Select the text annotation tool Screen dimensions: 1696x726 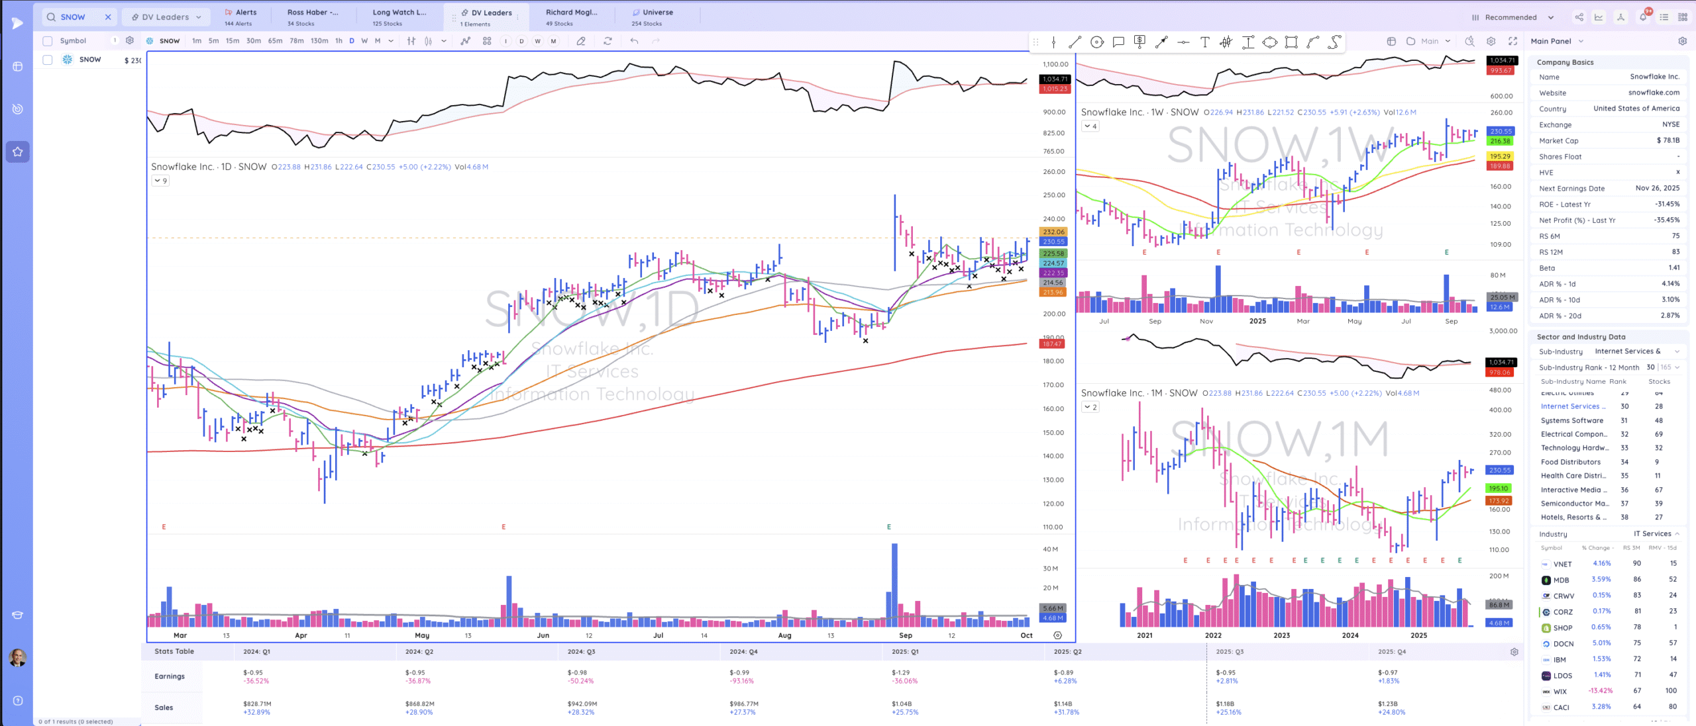coord(1204,42)
